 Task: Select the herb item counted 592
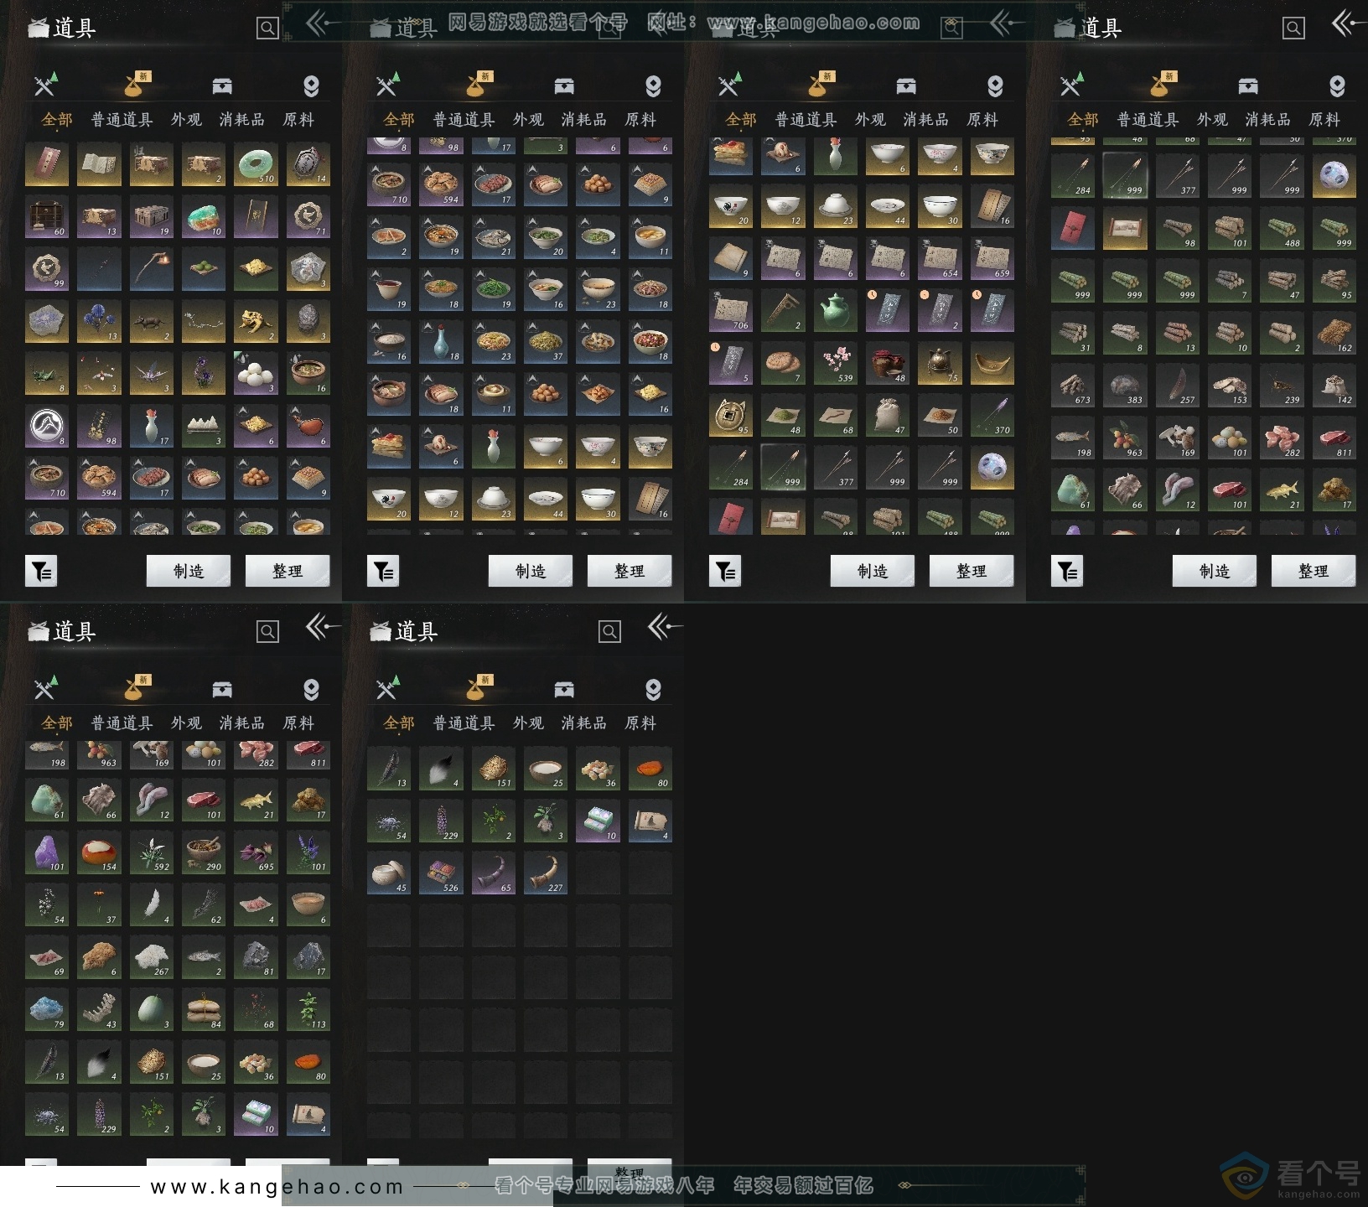point(152,852)
